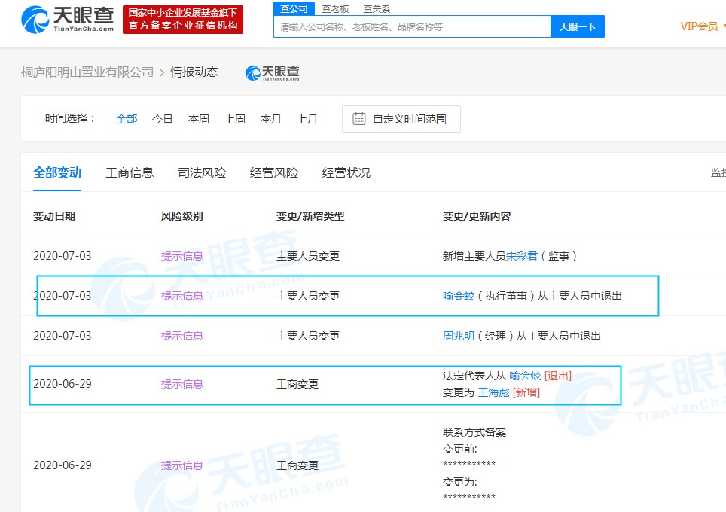Switch to the 查老板 search tab
Image resolution: width=726 pixels, height=512 pixels.
[335, 9]
